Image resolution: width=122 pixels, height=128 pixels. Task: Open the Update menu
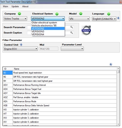[x=15, y=7]
